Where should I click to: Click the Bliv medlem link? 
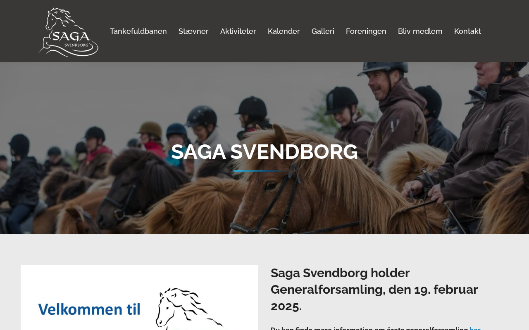coord(420,31)
